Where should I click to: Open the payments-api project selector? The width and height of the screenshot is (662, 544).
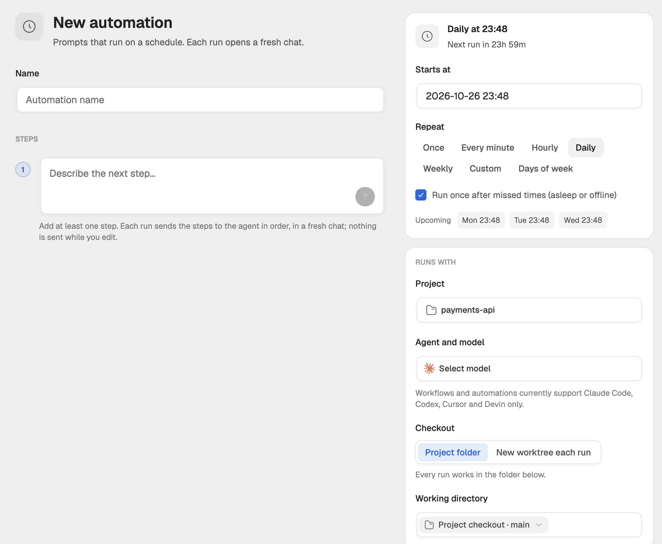point(529,310)
